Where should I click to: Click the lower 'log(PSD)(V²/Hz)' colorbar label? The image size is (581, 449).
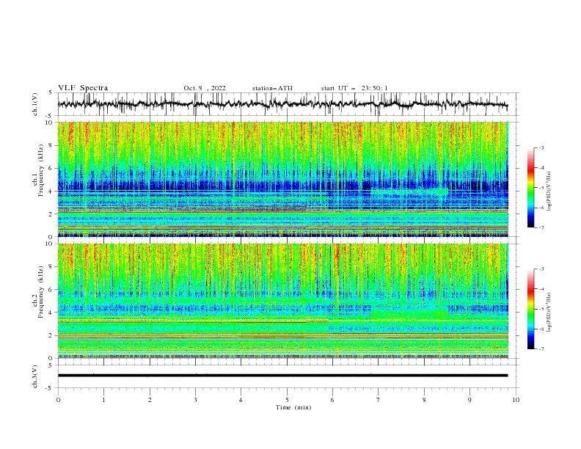[x=549, y=313]
